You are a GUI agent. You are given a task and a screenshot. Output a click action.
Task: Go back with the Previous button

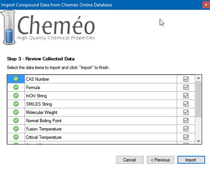coord(160,160)
